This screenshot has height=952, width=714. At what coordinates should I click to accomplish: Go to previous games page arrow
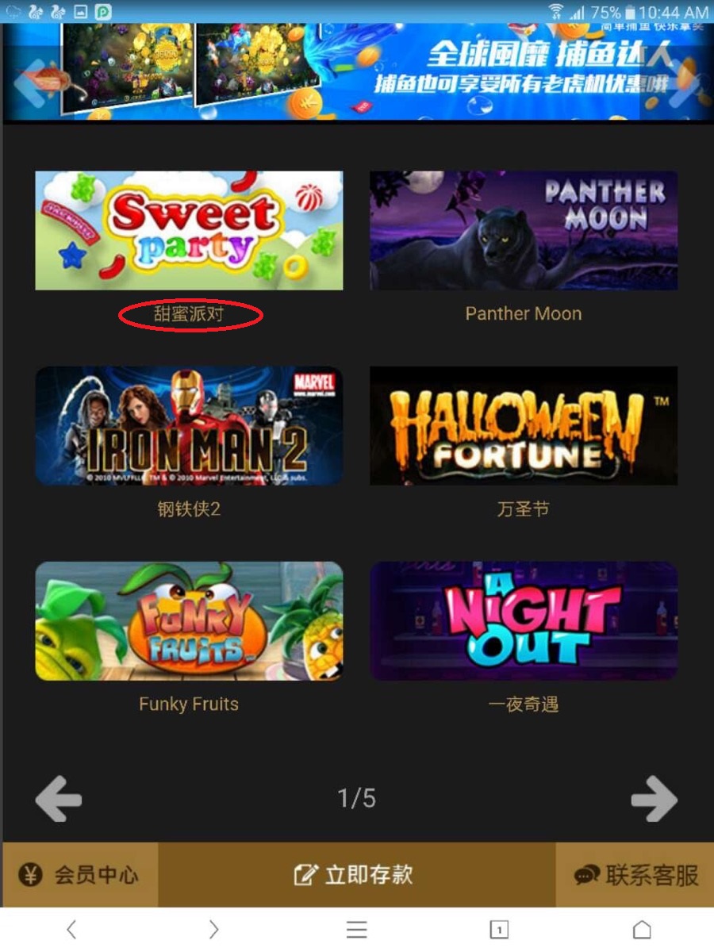(59, 799)
